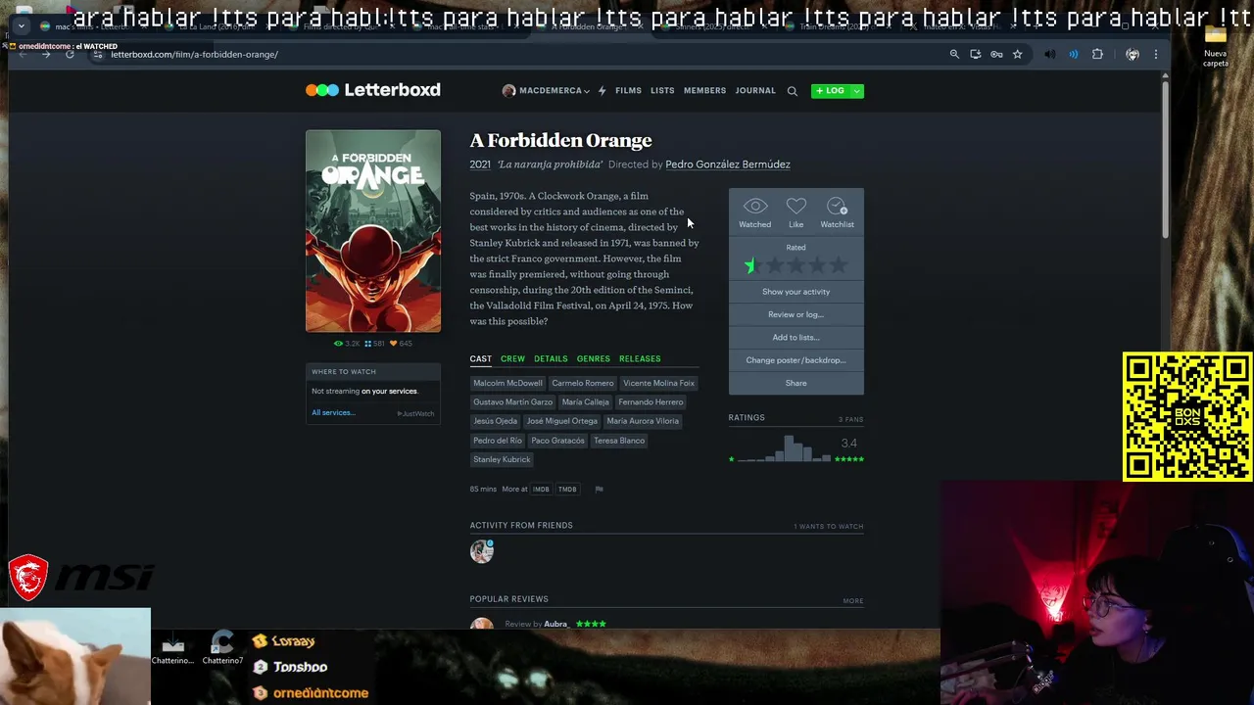Screen dimensions: 1254x705
Task: Click the POPULAR REVIEWS heading
Action: pyautogui.click(x=508, y=599)
